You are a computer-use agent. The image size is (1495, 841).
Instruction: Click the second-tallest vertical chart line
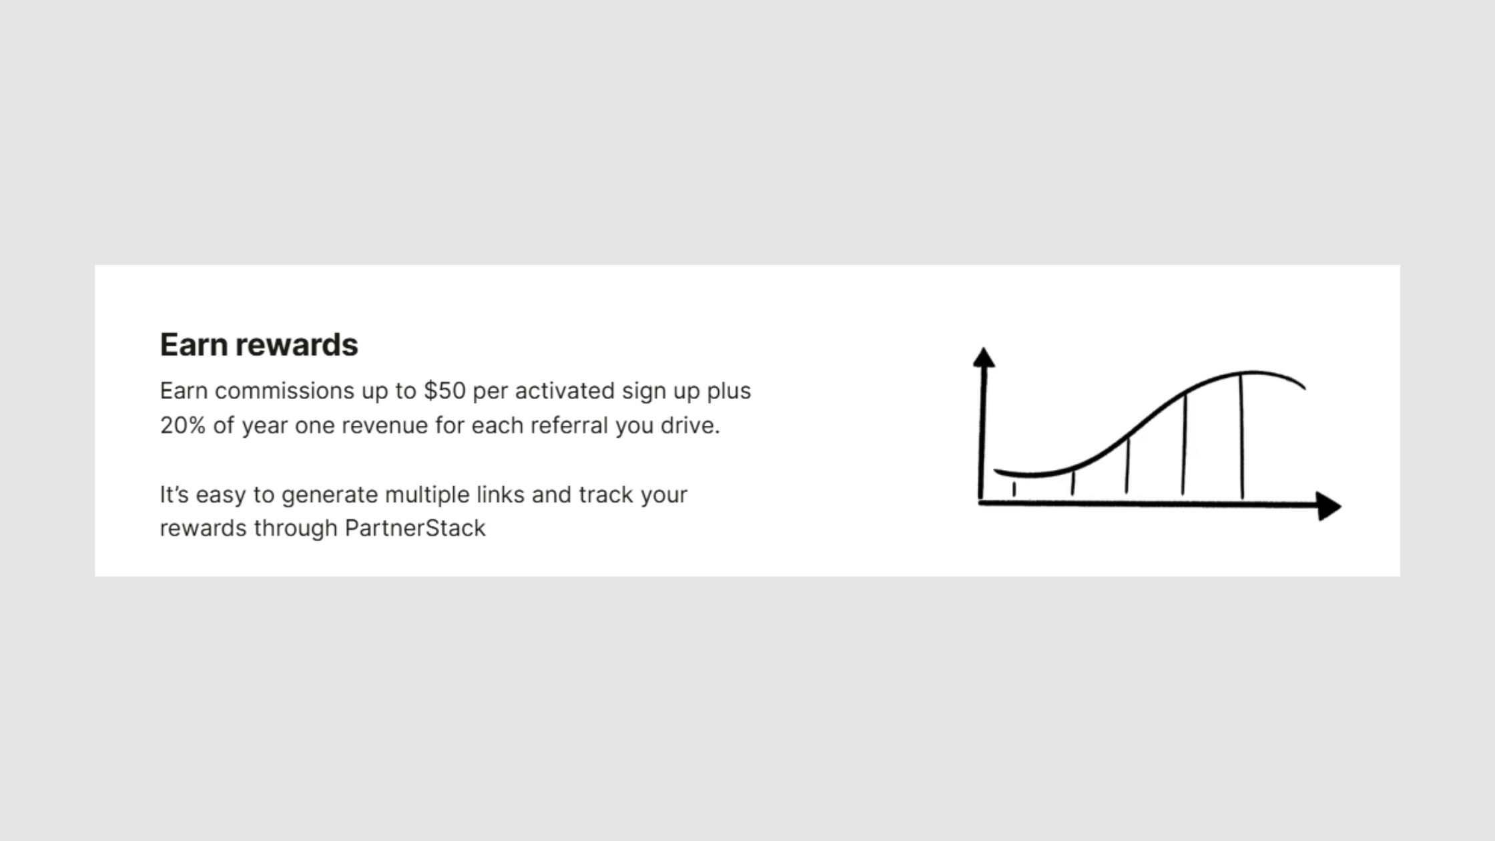click(x=1184, y=445)
